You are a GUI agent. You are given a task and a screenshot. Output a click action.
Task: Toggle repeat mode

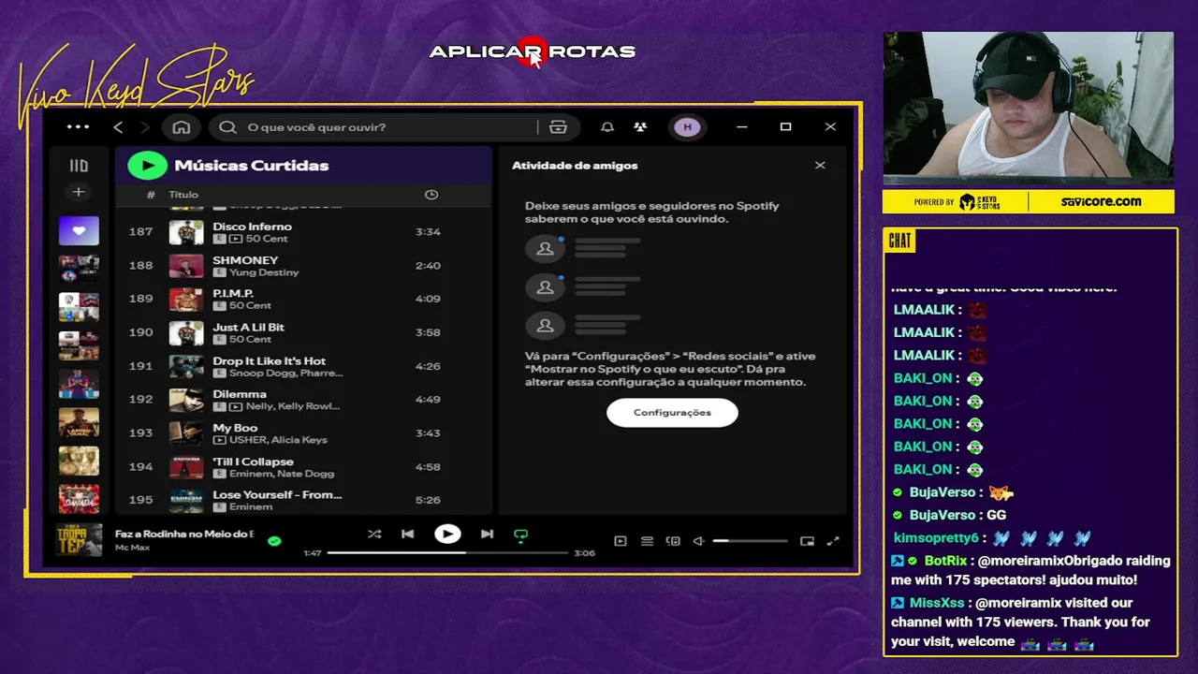click(x=521, y=535)
